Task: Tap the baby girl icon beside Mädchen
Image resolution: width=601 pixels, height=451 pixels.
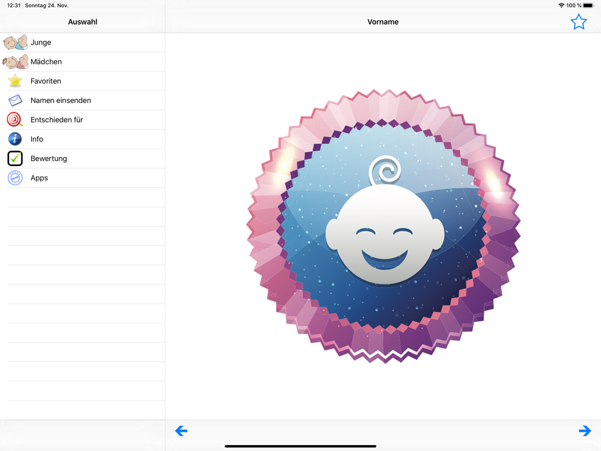Action: pyautogui.click(x=15, y=62)
